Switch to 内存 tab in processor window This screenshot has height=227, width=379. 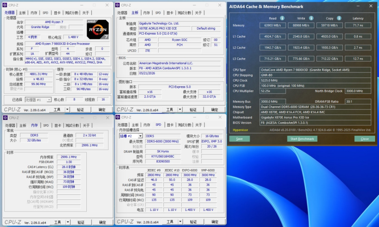click(x=34, y=13)
